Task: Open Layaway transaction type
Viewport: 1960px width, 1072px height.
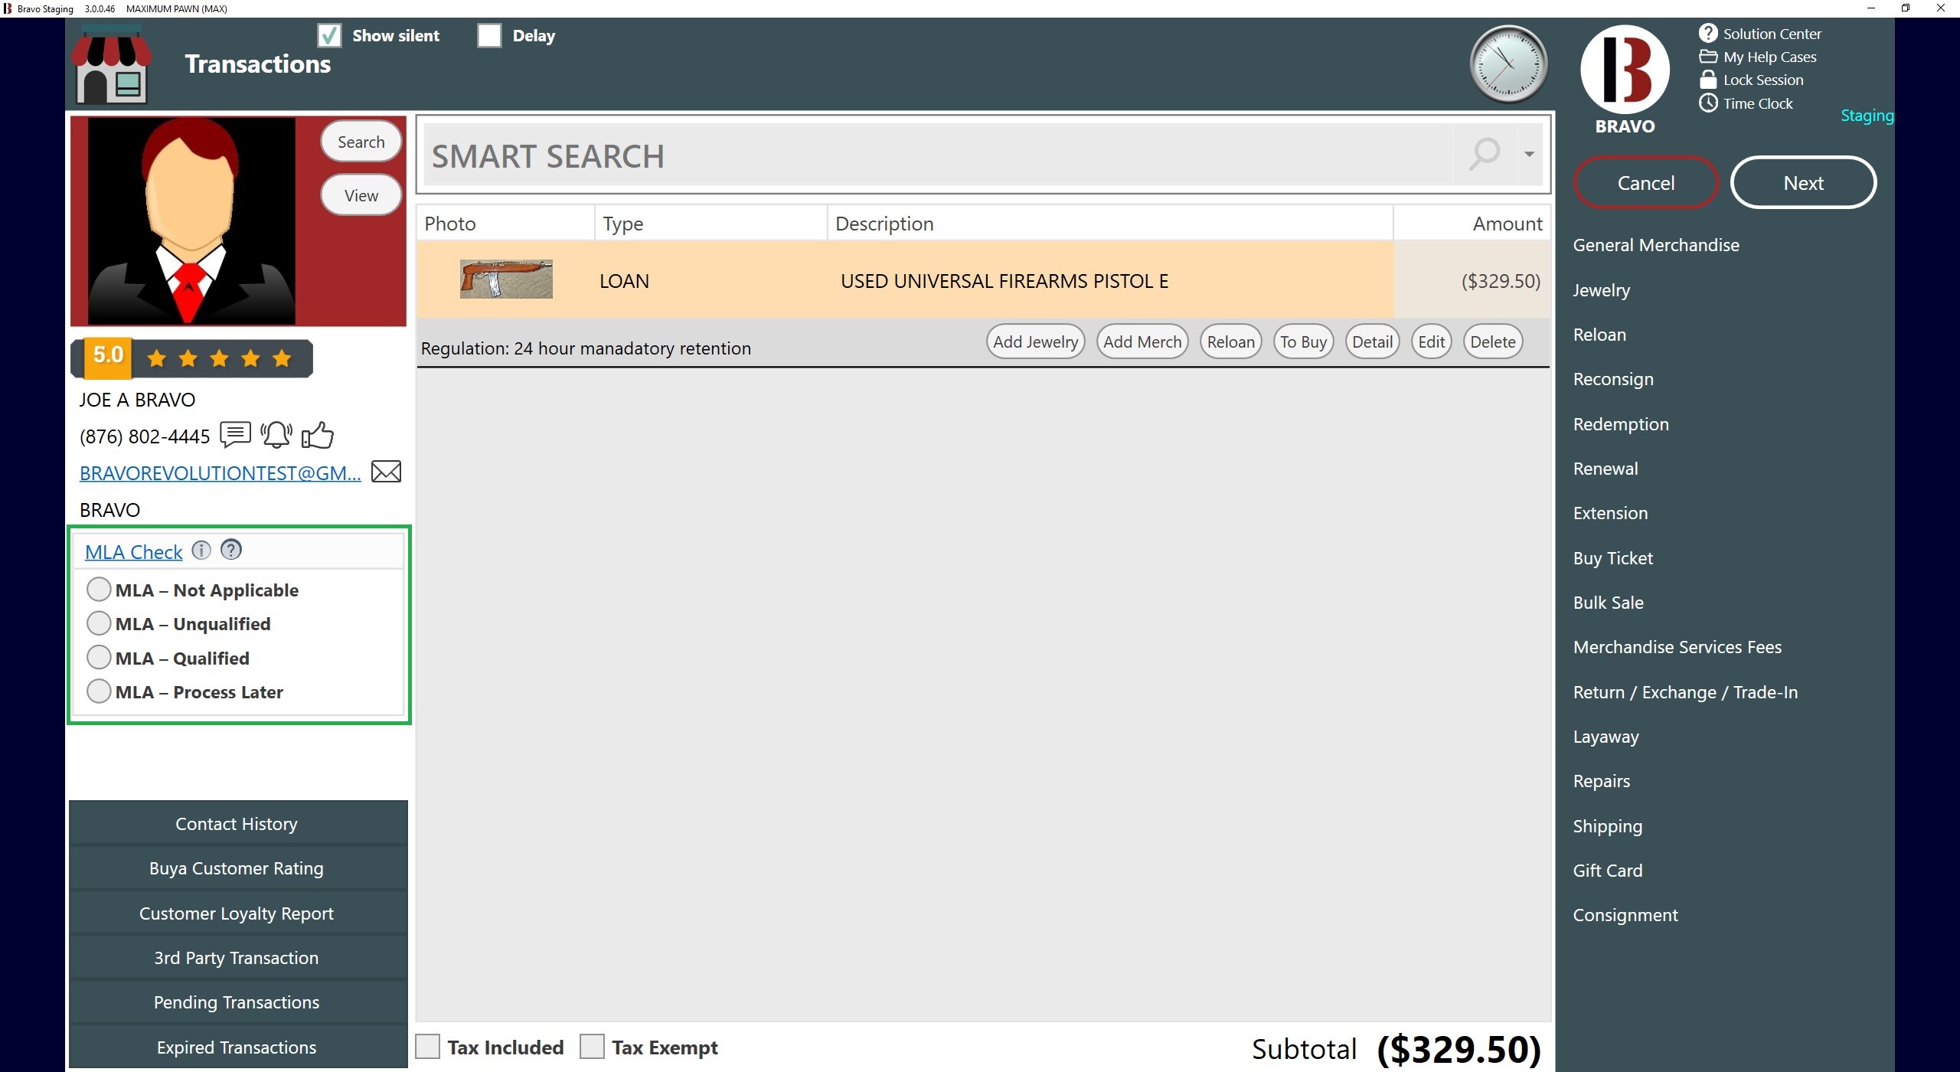Action: (x=1606, y=737)
